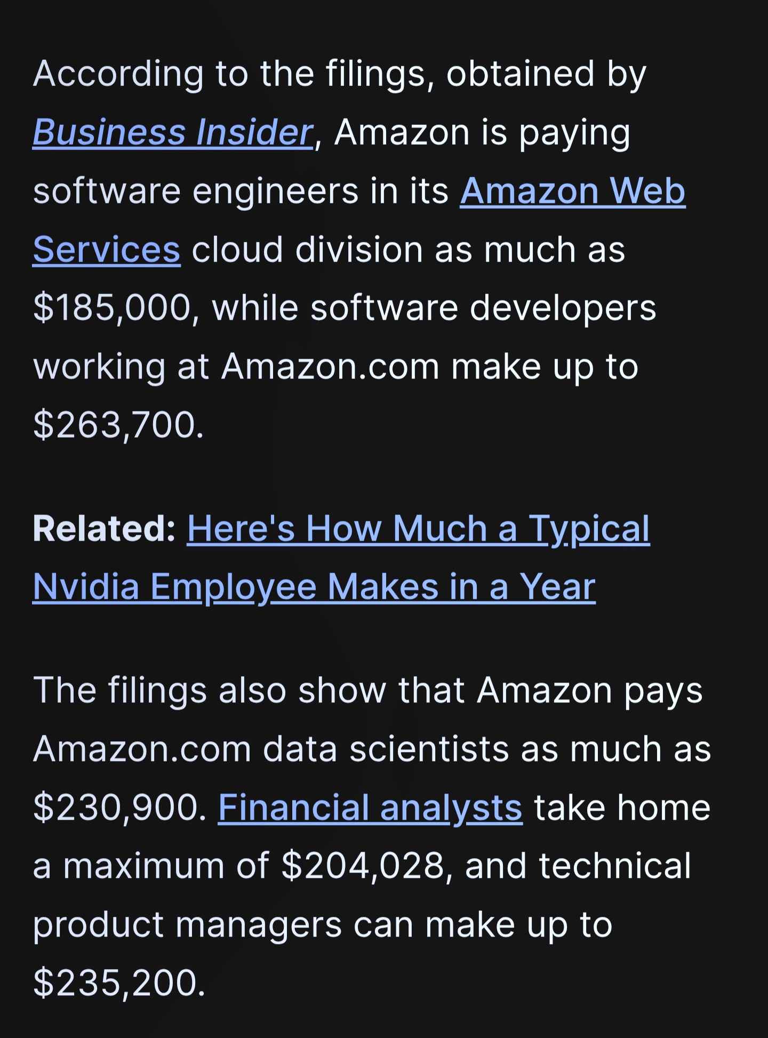Follow the Financial analysts hyperlink
The image size is (768, 1038).
[x=370, y=807]
